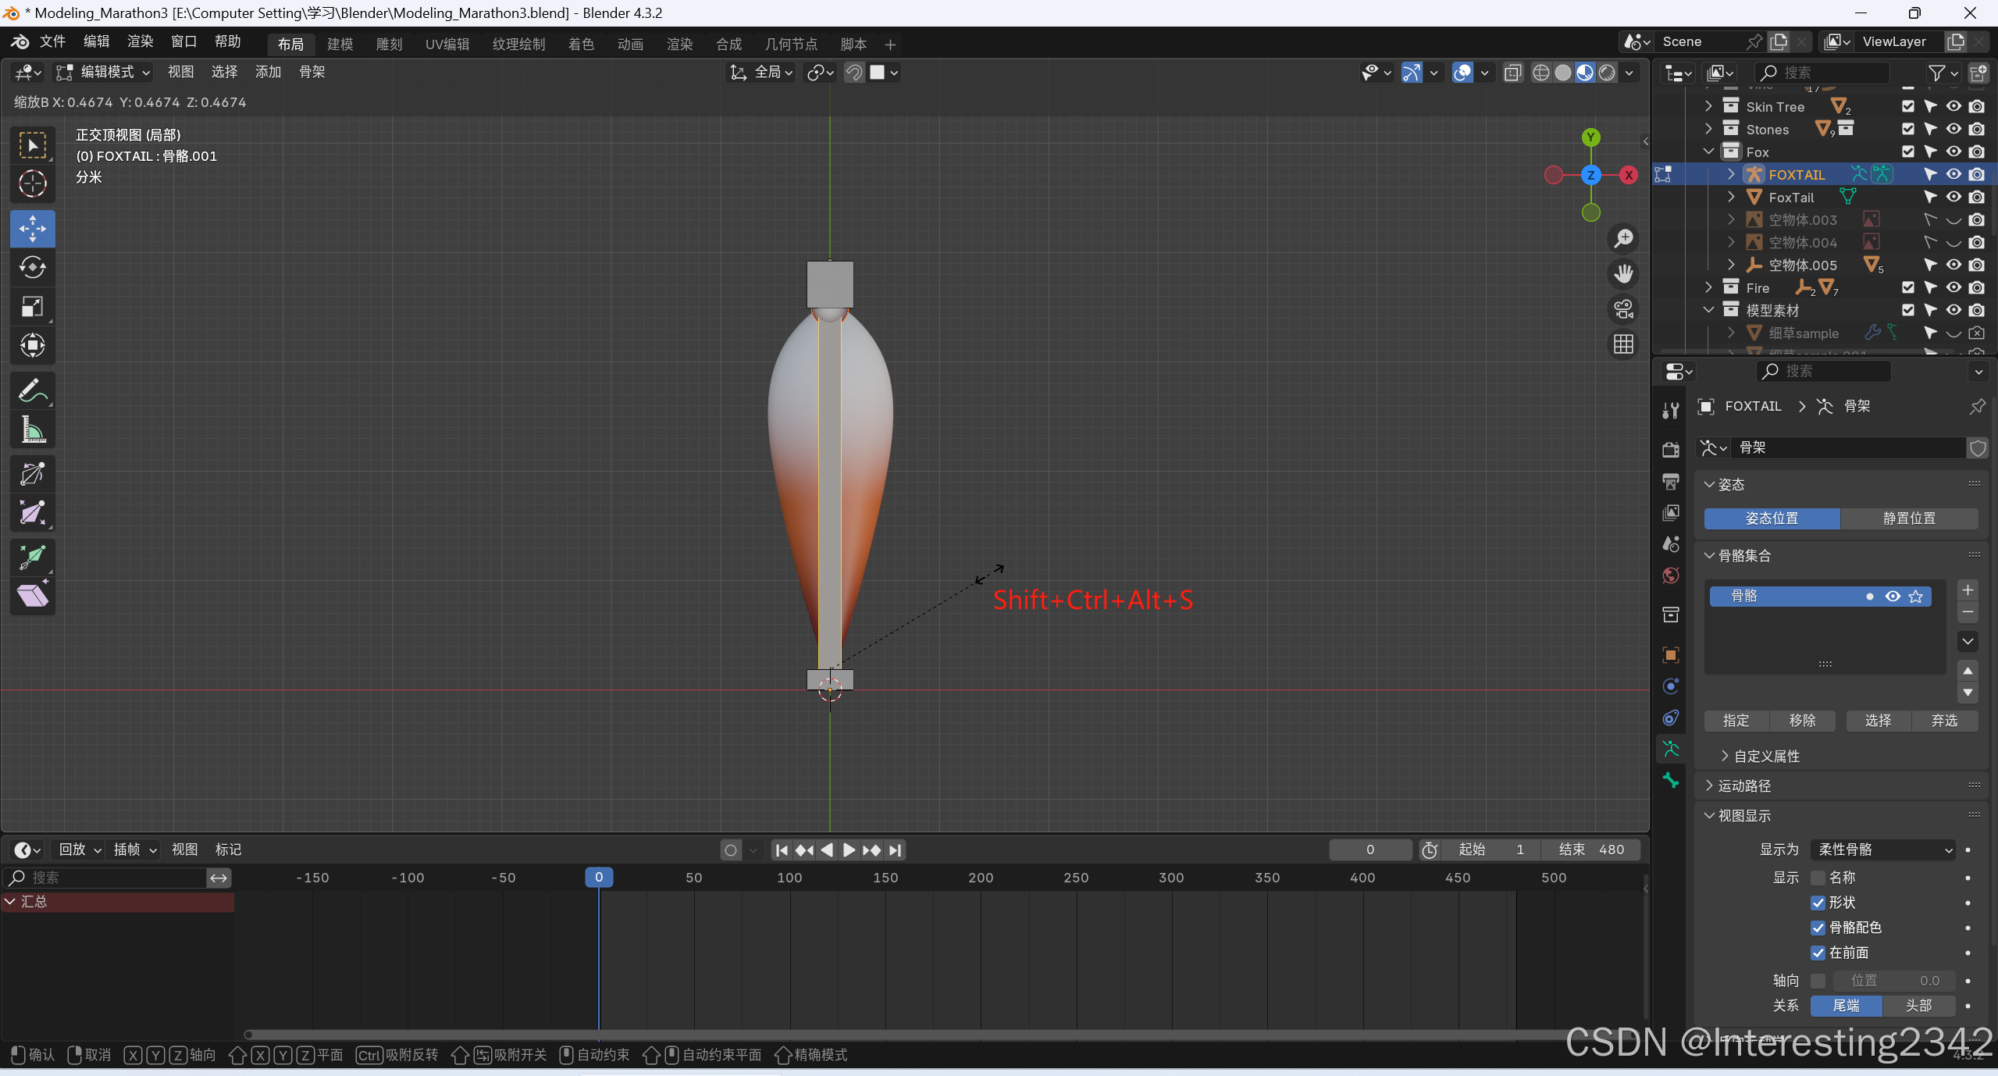
Task: Enable the 名称 display checkbox
Action: pyautogui.click(x=1818, y=878)
